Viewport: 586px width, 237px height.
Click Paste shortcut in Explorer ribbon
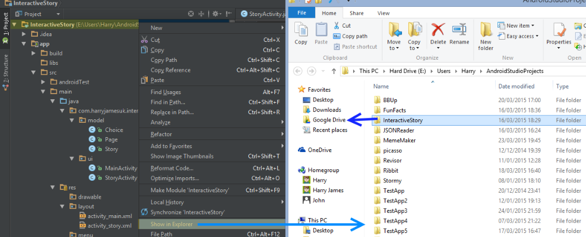(355, 46)
